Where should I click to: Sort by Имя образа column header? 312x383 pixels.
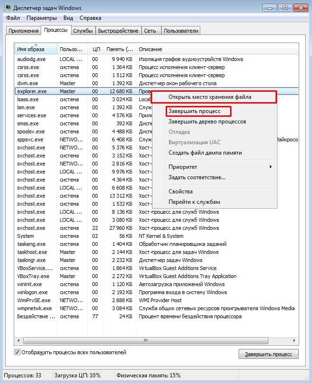36,49
